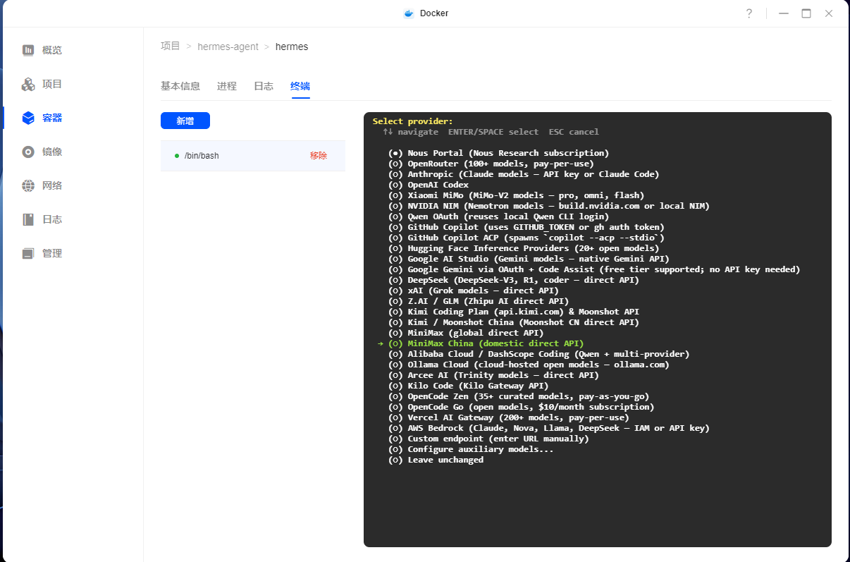The height and width of the screenshot is (562, 850).
Task: Select NVIDIA NIM radio option
Action: [x=395, y=206]
